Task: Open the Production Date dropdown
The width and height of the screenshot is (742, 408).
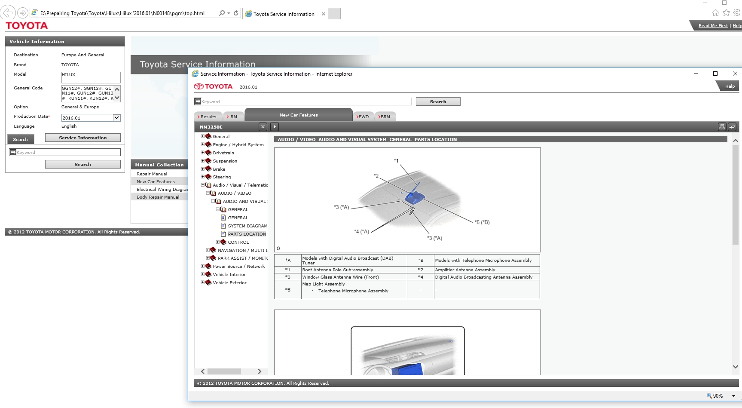Action: coord(116,118)
